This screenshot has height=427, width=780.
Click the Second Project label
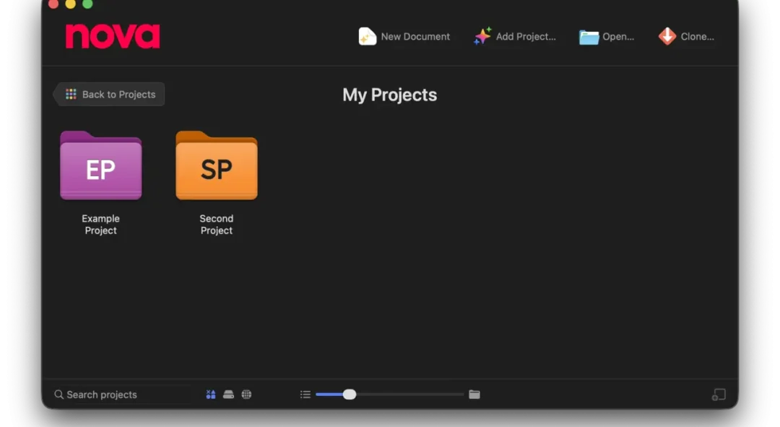217,225
